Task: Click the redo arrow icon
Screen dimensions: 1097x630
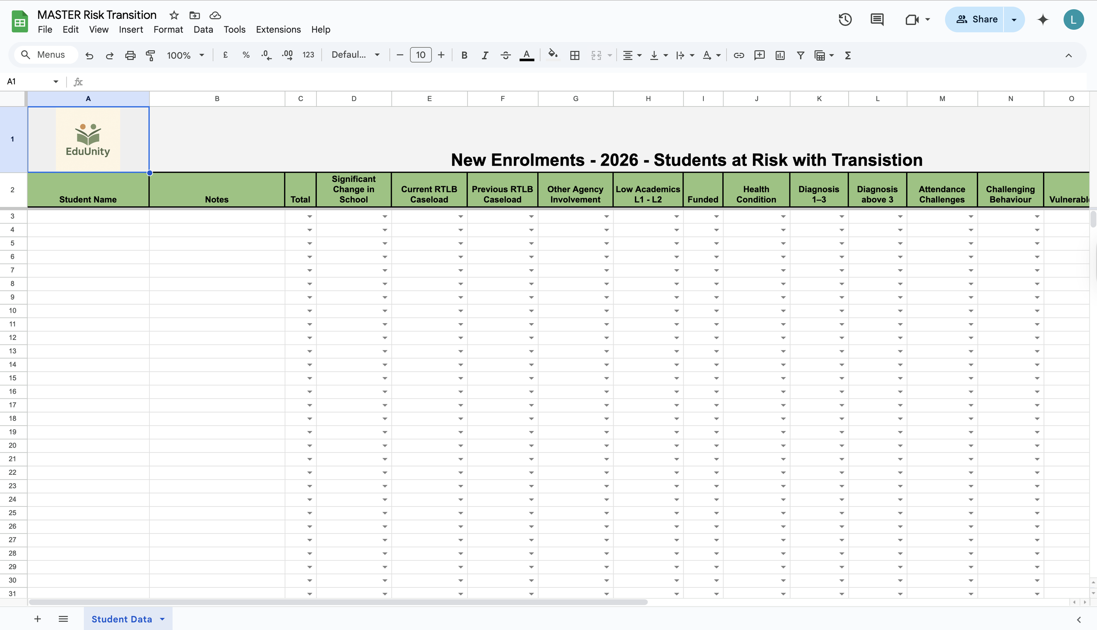Action: point(110,55)
